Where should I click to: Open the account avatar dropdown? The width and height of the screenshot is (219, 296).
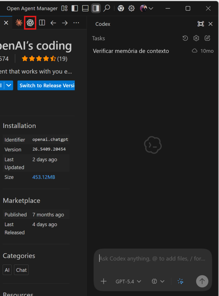click(146, 8)
